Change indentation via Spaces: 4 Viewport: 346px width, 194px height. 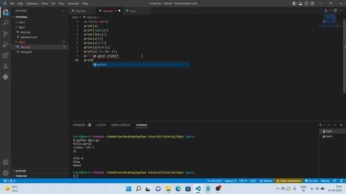(x=230, y=181)
